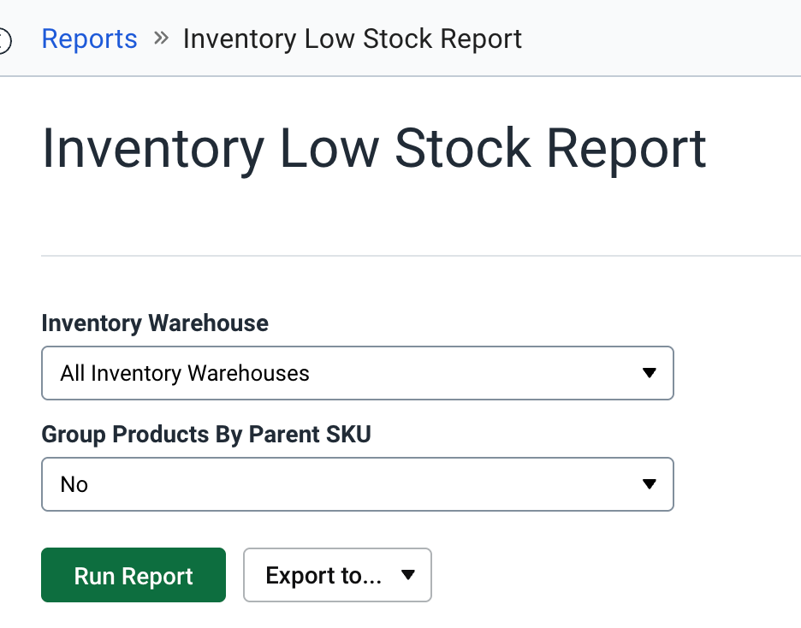Image resolution: width=801 pixels, height=628 pixels.
Task: Open the Inventory Warehouse selection list
Action: tap(358, 373)
